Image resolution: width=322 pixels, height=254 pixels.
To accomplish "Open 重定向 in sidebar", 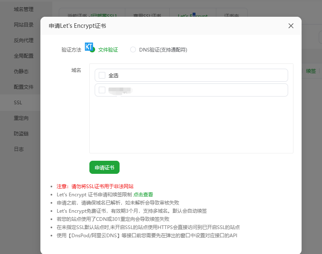I will 21,118.
